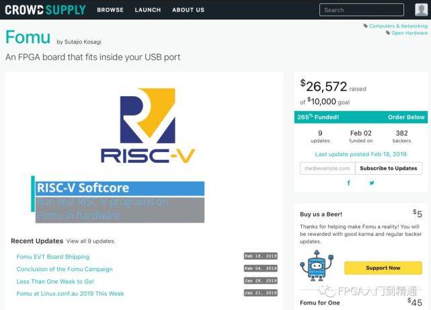
Task: Click the Feb 04, 2019 date badge
Action: pyautogui.click(x=261, y=268)
